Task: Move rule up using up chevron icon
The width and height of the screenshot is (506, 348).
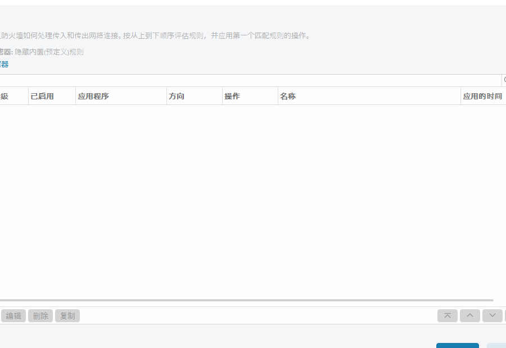Action: click(x=469, y=315)
